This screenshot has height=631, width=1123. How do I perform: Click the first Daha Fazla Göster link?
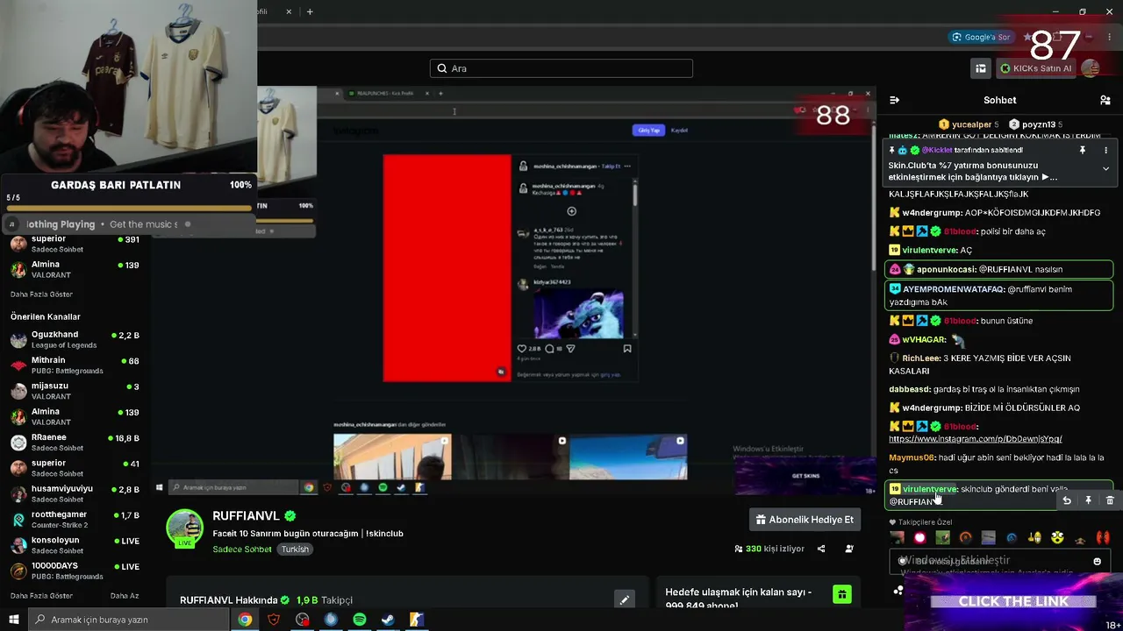tap(41, 294)
